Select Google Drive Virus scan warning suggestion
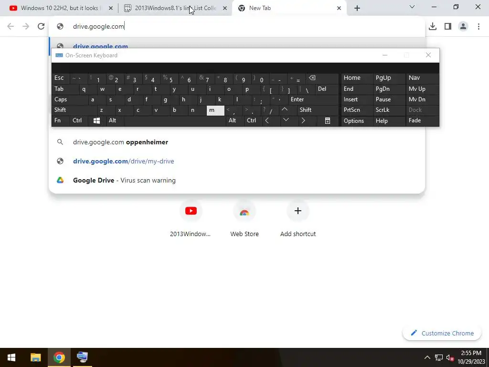Image resolution: width=489 pixels, height=367 pixels. [x=237, y=180]
